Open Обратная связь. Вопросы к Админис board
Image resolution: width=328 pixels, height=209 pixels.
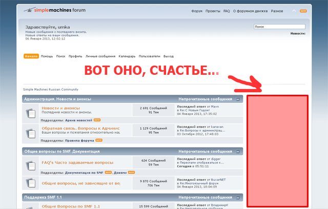pyautogui.click(x=81, y=129)
